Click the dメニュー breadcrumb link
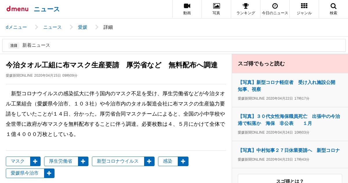The height and width of the screenshot is (183, 348). (16, 27)
